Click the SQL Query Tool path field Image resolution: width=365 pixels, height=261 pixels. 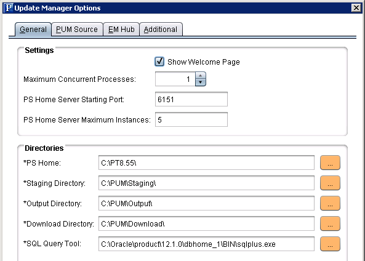coord(206,244)
